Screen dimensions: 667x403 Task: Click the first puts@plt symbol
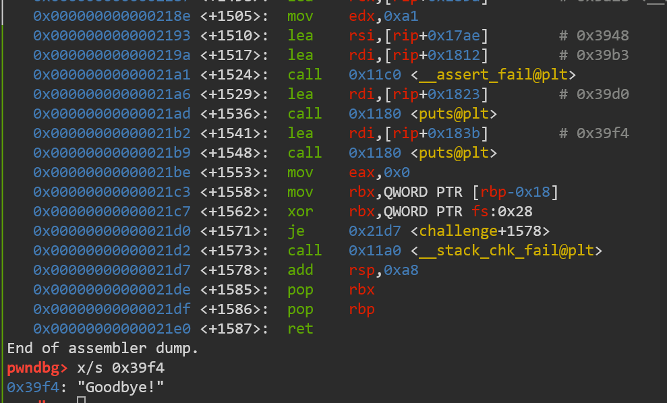454,113
